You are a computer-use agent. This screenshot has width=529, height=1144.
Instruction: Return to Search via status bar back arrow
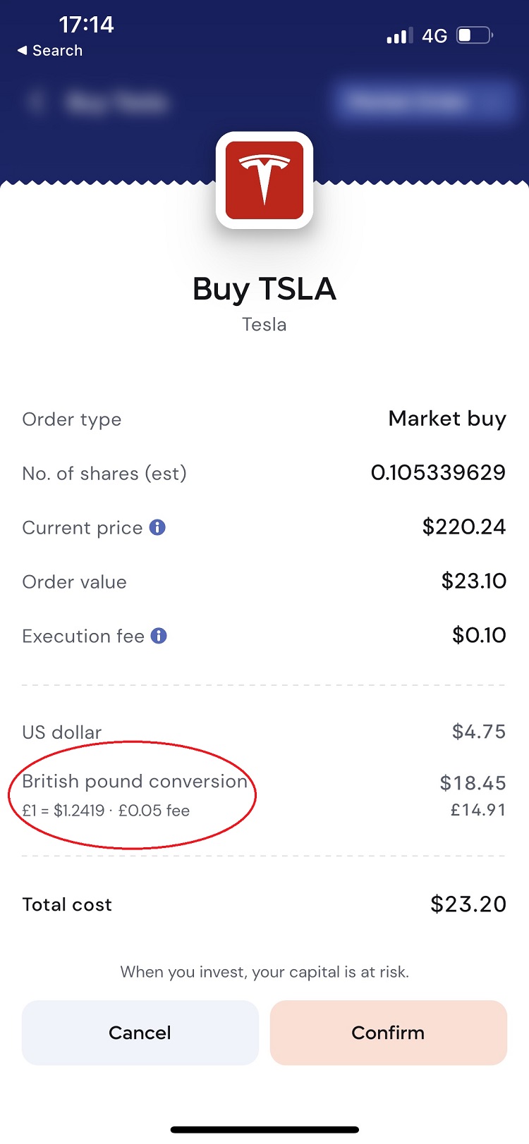point(49,51)
